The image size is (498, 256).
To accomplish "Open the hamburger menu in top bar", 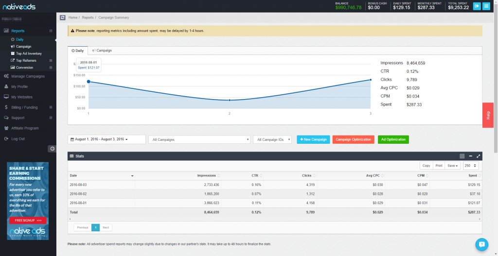I will [x=486, y=6].
